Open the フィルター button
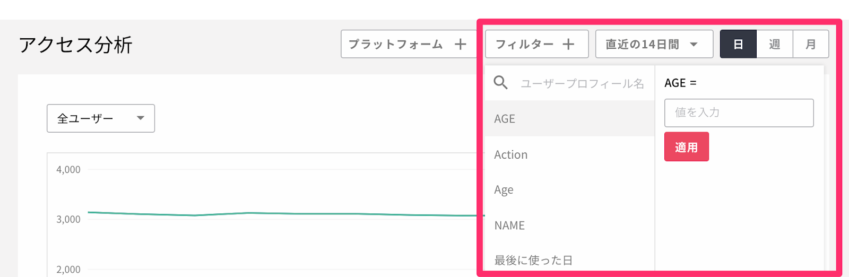 point(537,44)
